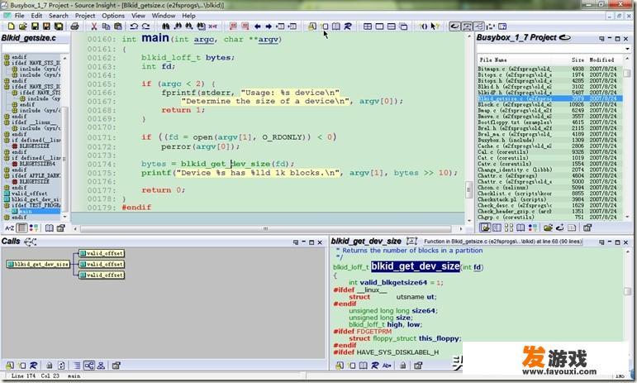Image resolution: width=637 pixels, height=383 pixels.
Task: Click the red scissors Cut icon
Action: pyautogui.click(x=94, y=26)
